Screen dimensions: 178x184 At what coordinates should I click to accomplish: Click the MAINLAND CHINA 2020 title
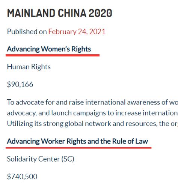[60, 13]
